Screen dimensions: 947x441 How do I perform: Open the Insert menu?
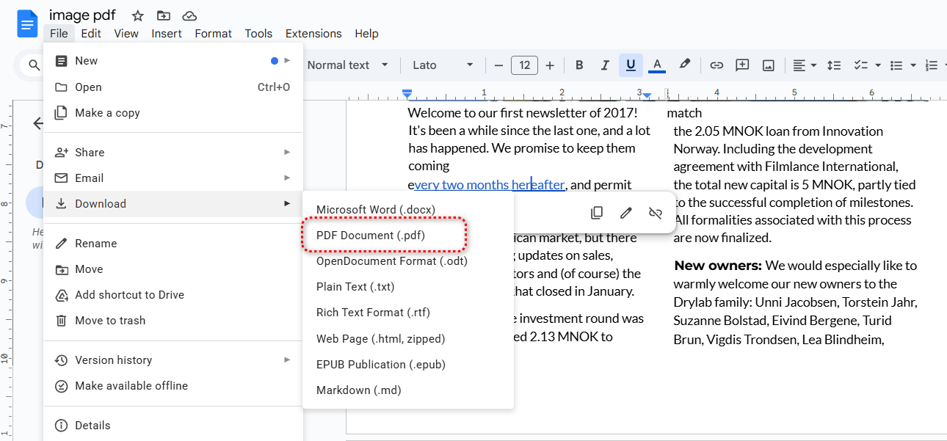[x=167, y=34]
